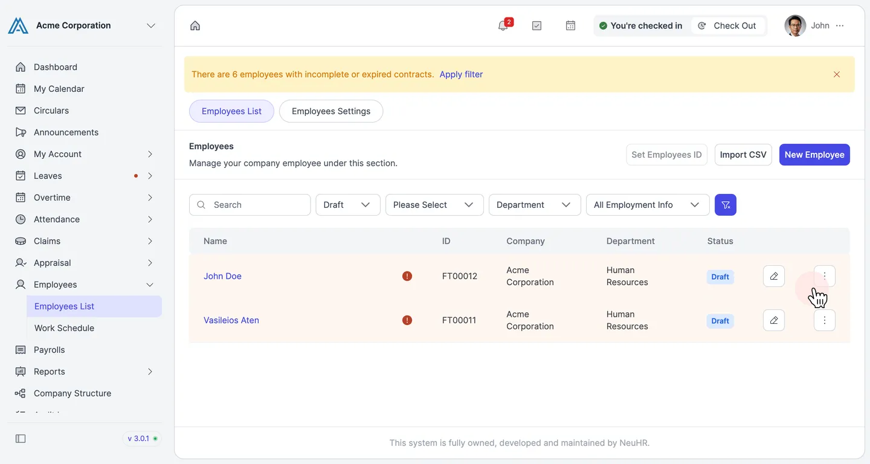Click the search magnifier icon

click(x=201, y=205)
